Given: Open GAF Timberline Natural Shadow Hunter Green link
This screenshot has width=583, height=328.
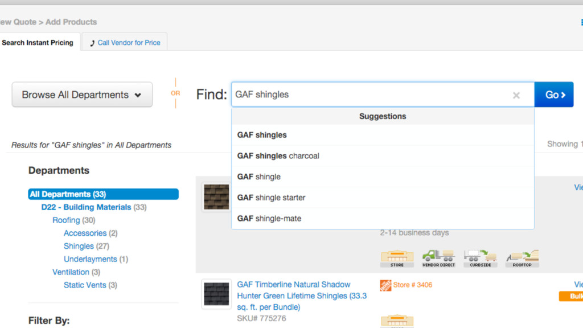Looking at the screenshot, I should tap(302, 296).
